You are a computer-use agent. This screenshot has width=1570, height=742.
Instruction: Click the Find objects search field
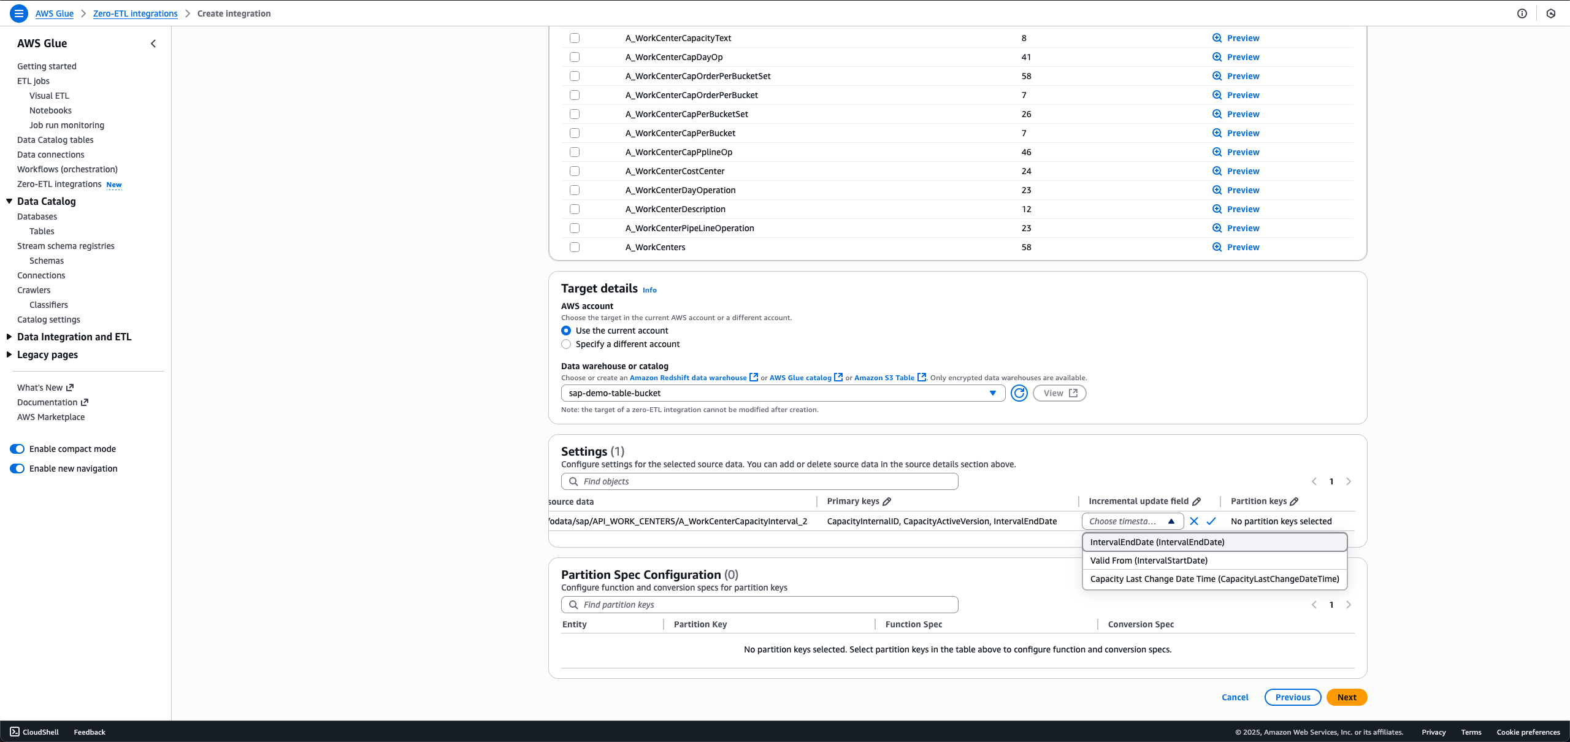pyautogui.click(x=760, y=481)
